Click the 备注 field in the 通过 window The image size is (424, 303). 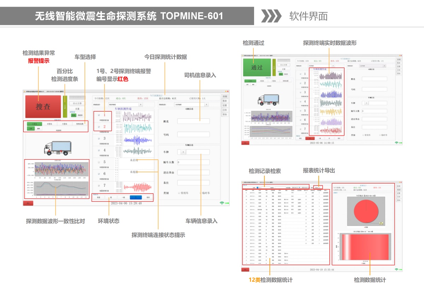pos(375,127)
